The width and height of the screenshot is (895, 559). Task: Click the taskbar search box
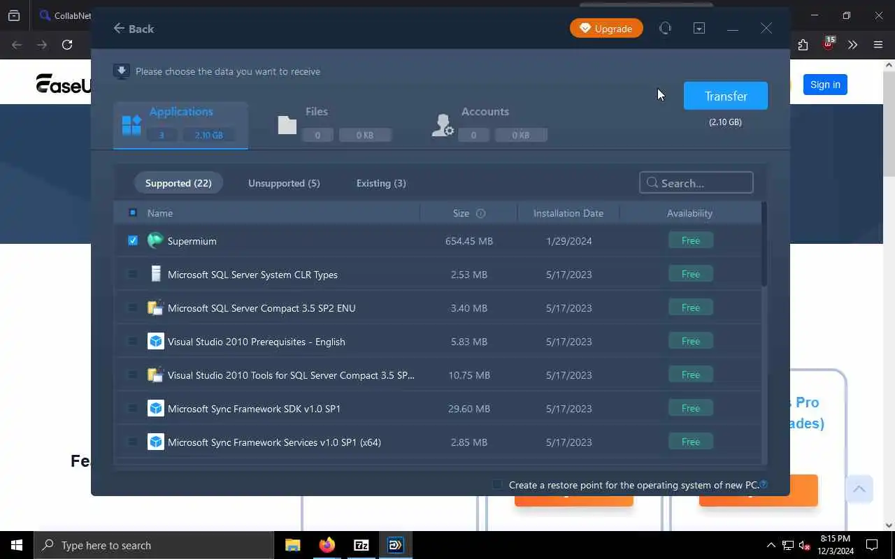click(x=154, y=545)
